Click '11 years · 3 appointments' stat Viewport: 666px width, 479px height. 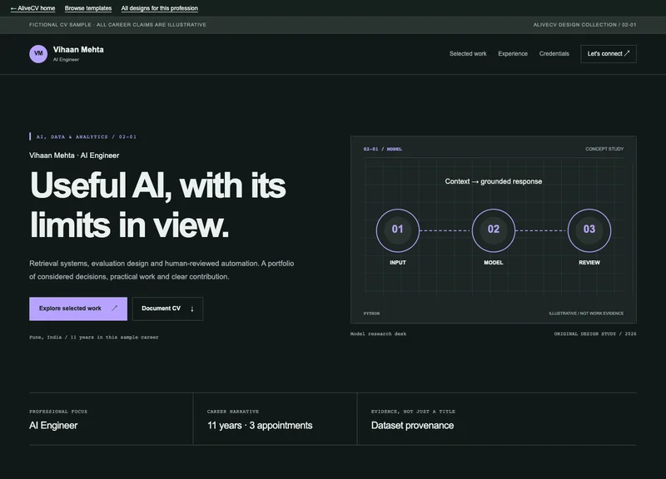coord(260,426)
